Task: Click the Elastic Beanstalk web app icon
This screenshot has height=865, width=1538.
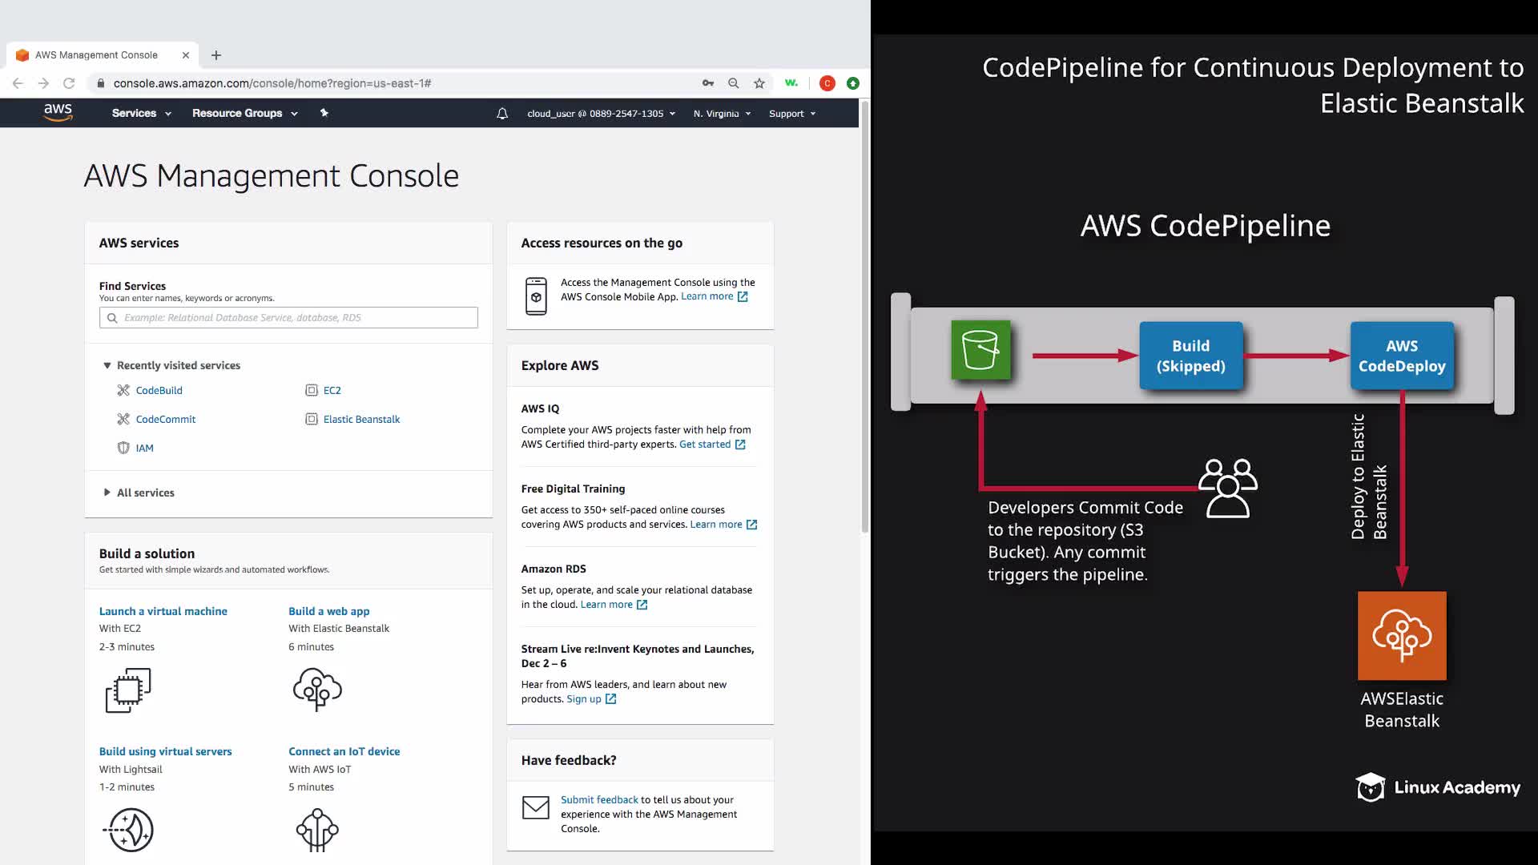Action: point(317,690)
